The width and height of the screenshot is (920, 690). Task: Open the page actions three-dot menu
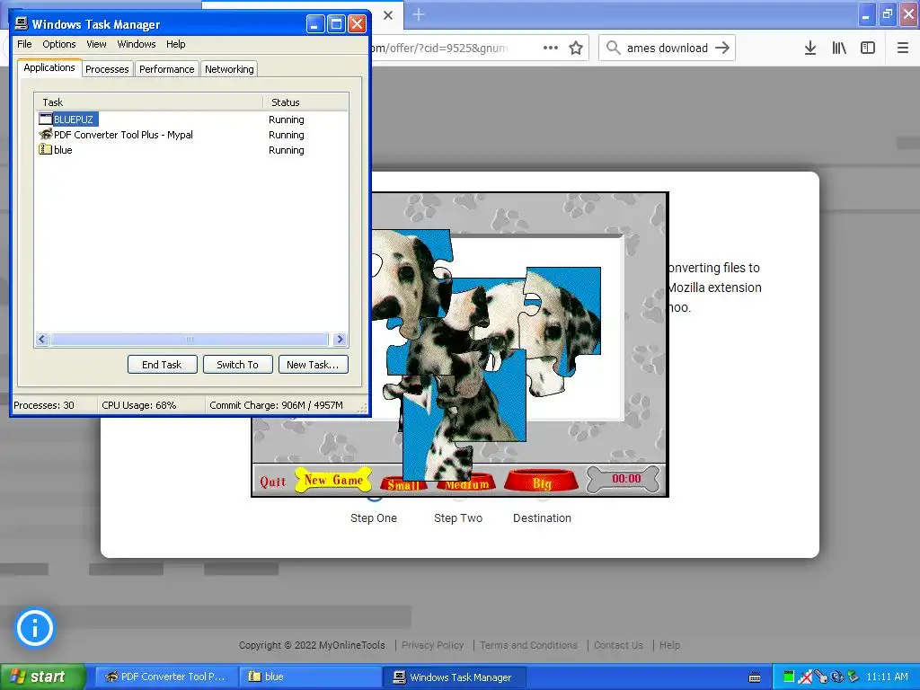click(x=551, y=48)
